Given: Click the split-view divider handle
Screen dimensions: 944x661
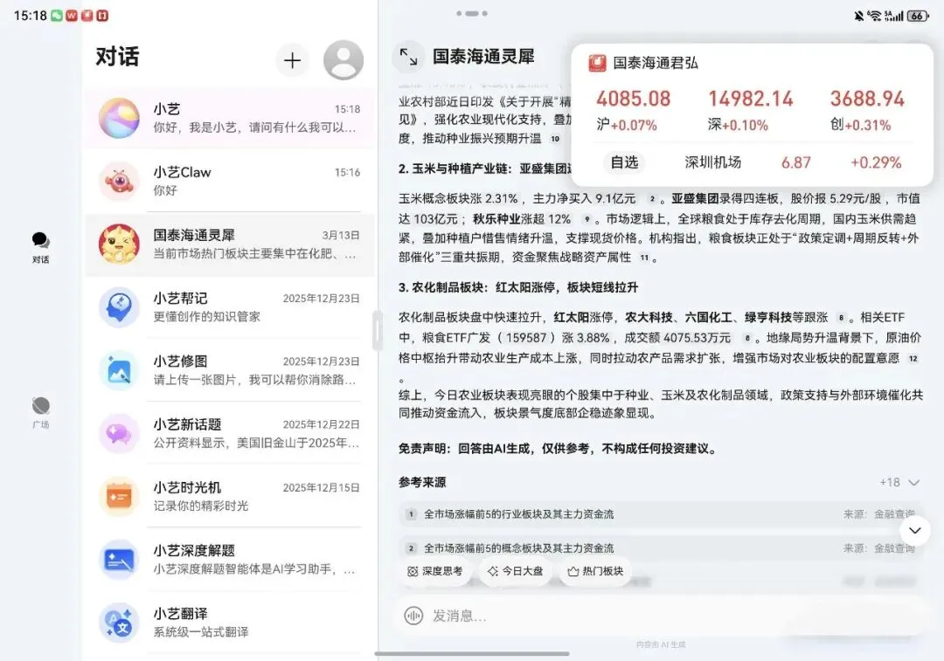Looking at the screenshot, I should 378,330.
